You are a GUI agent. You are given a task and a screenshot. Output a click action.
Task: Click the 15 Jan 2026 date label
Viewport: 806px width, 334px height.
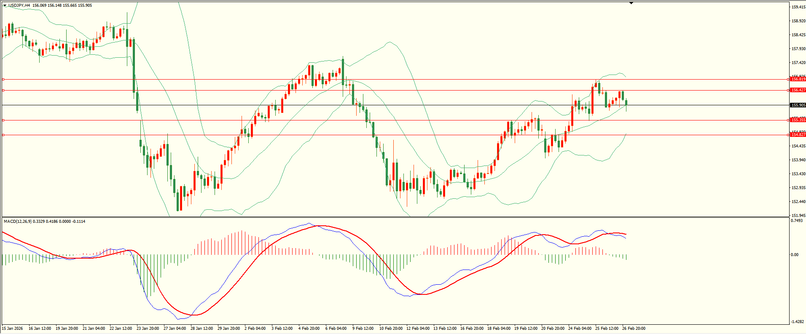(13, 329)
